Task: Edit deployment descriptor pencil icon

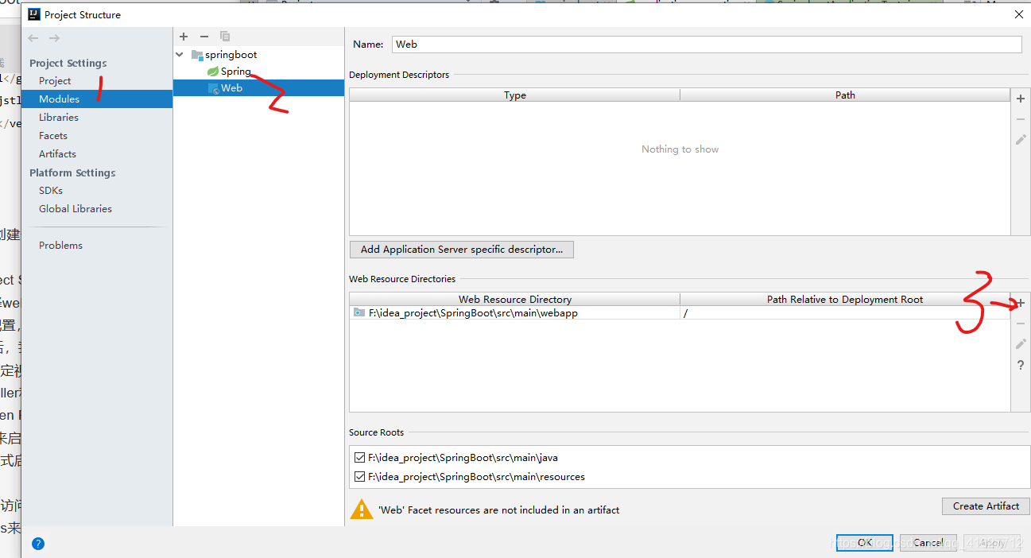Action: 1021,140
